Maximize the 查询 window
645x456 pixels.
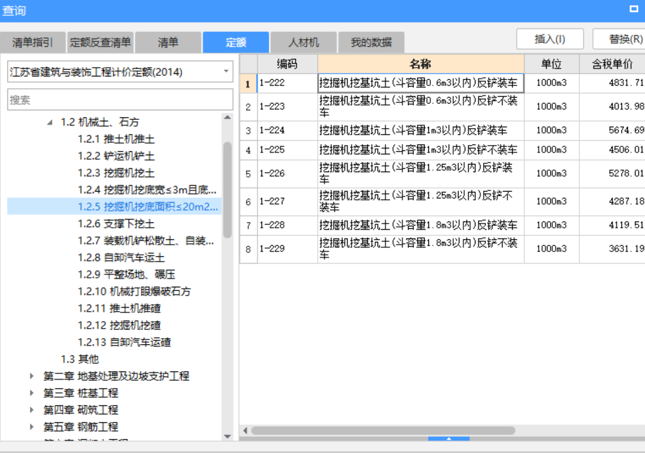coord(634,9)
